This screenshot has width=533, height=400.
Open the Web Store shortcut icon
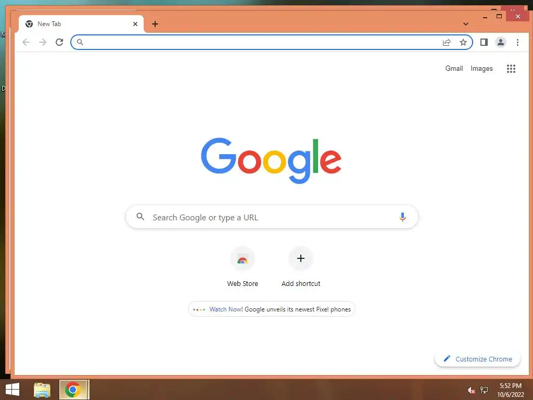point(243,259)
